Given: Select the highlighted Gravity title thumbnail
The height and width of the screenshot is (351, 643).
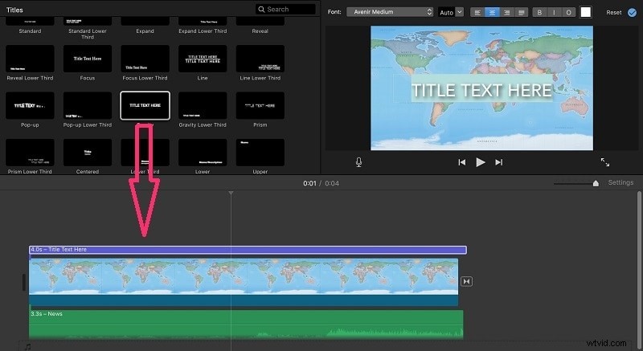Looking at the screenshot, I should (x=145, y=106).
